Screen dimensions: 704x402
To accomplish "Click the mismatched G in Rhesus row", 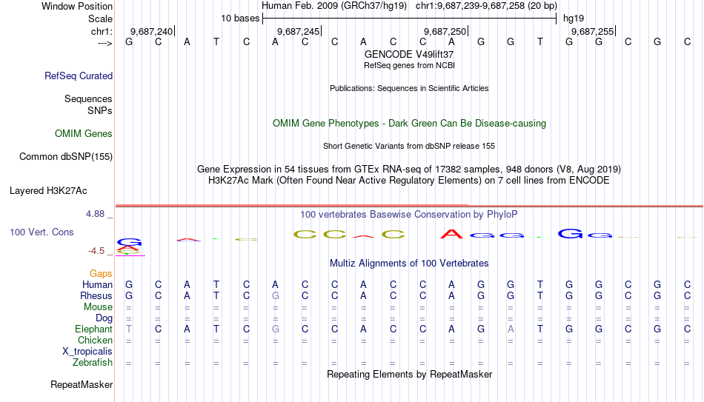I will 275,296.
